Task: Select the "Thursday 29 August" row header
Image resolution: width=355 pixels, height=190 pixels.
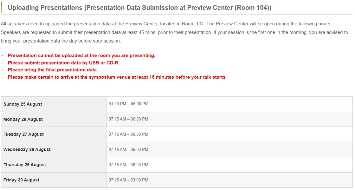Action: coord(25,165)
